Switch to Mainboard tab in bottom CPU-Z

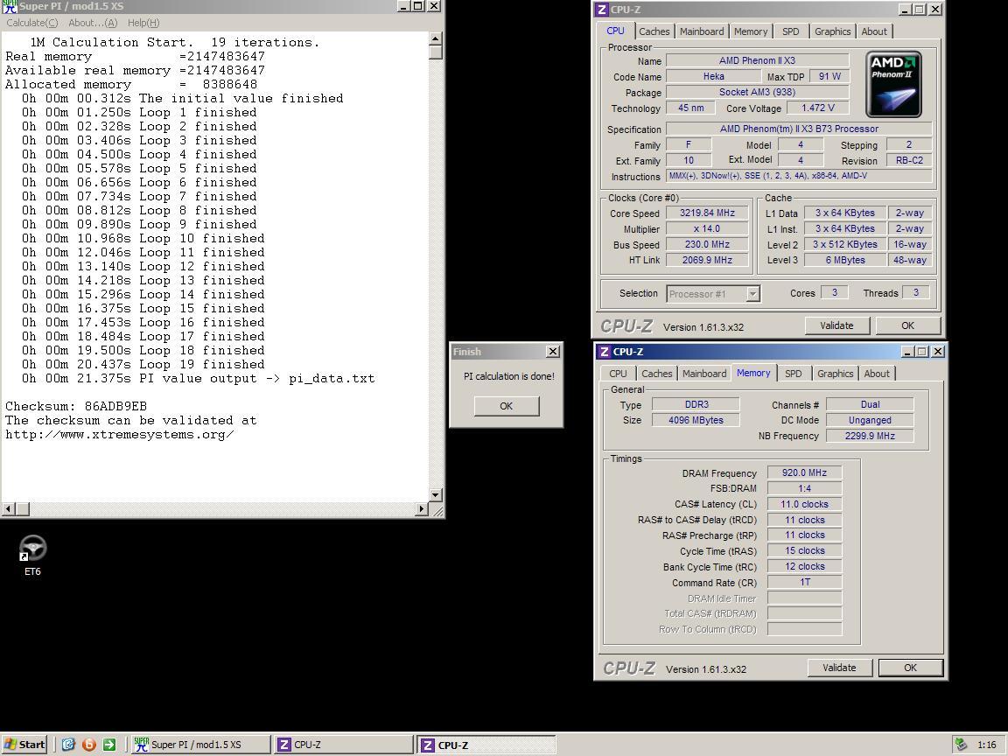click(x=703, y=374)
